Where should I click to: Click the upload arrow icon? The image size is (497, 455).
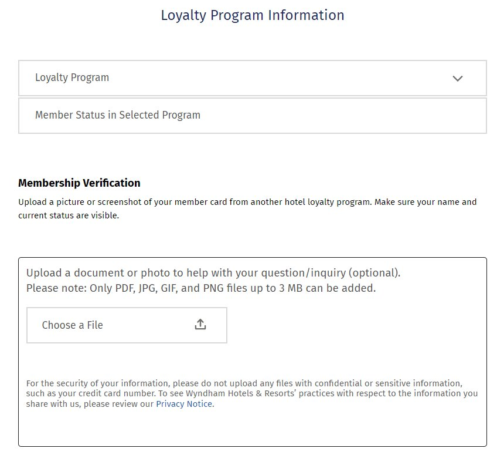click(x=200, y=324)
